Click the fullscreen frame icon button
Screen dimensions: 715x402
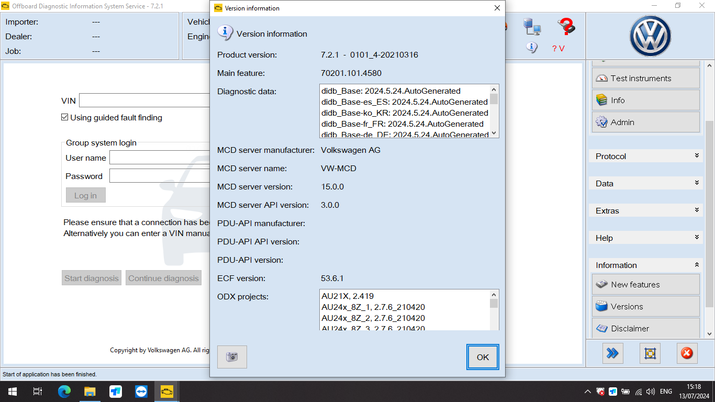[x=650, y=353]
